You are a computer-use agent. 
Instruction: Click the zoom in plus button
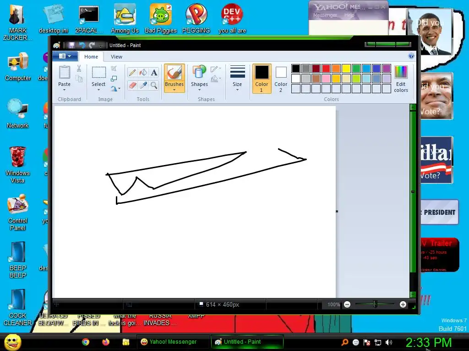click(x=403, y=304)
